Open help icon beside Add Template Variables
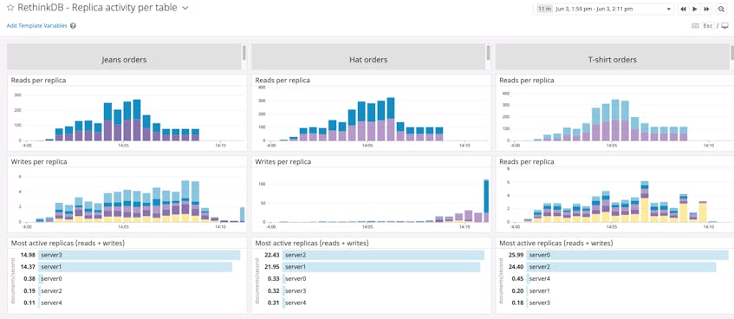This screenshot has width=734, height=319. pos(73,26)
